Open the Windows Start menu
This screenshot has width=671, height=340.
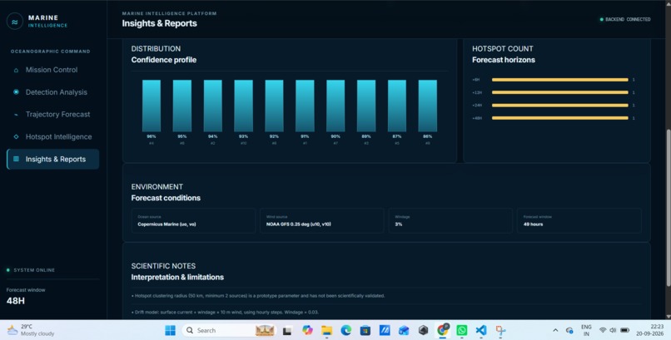[171, 330]
